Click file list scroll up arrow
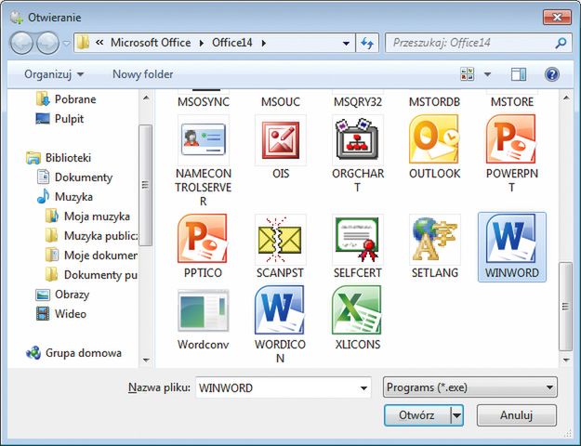The width and height of the screenshot is (581, 446). (x=565, y=98)
